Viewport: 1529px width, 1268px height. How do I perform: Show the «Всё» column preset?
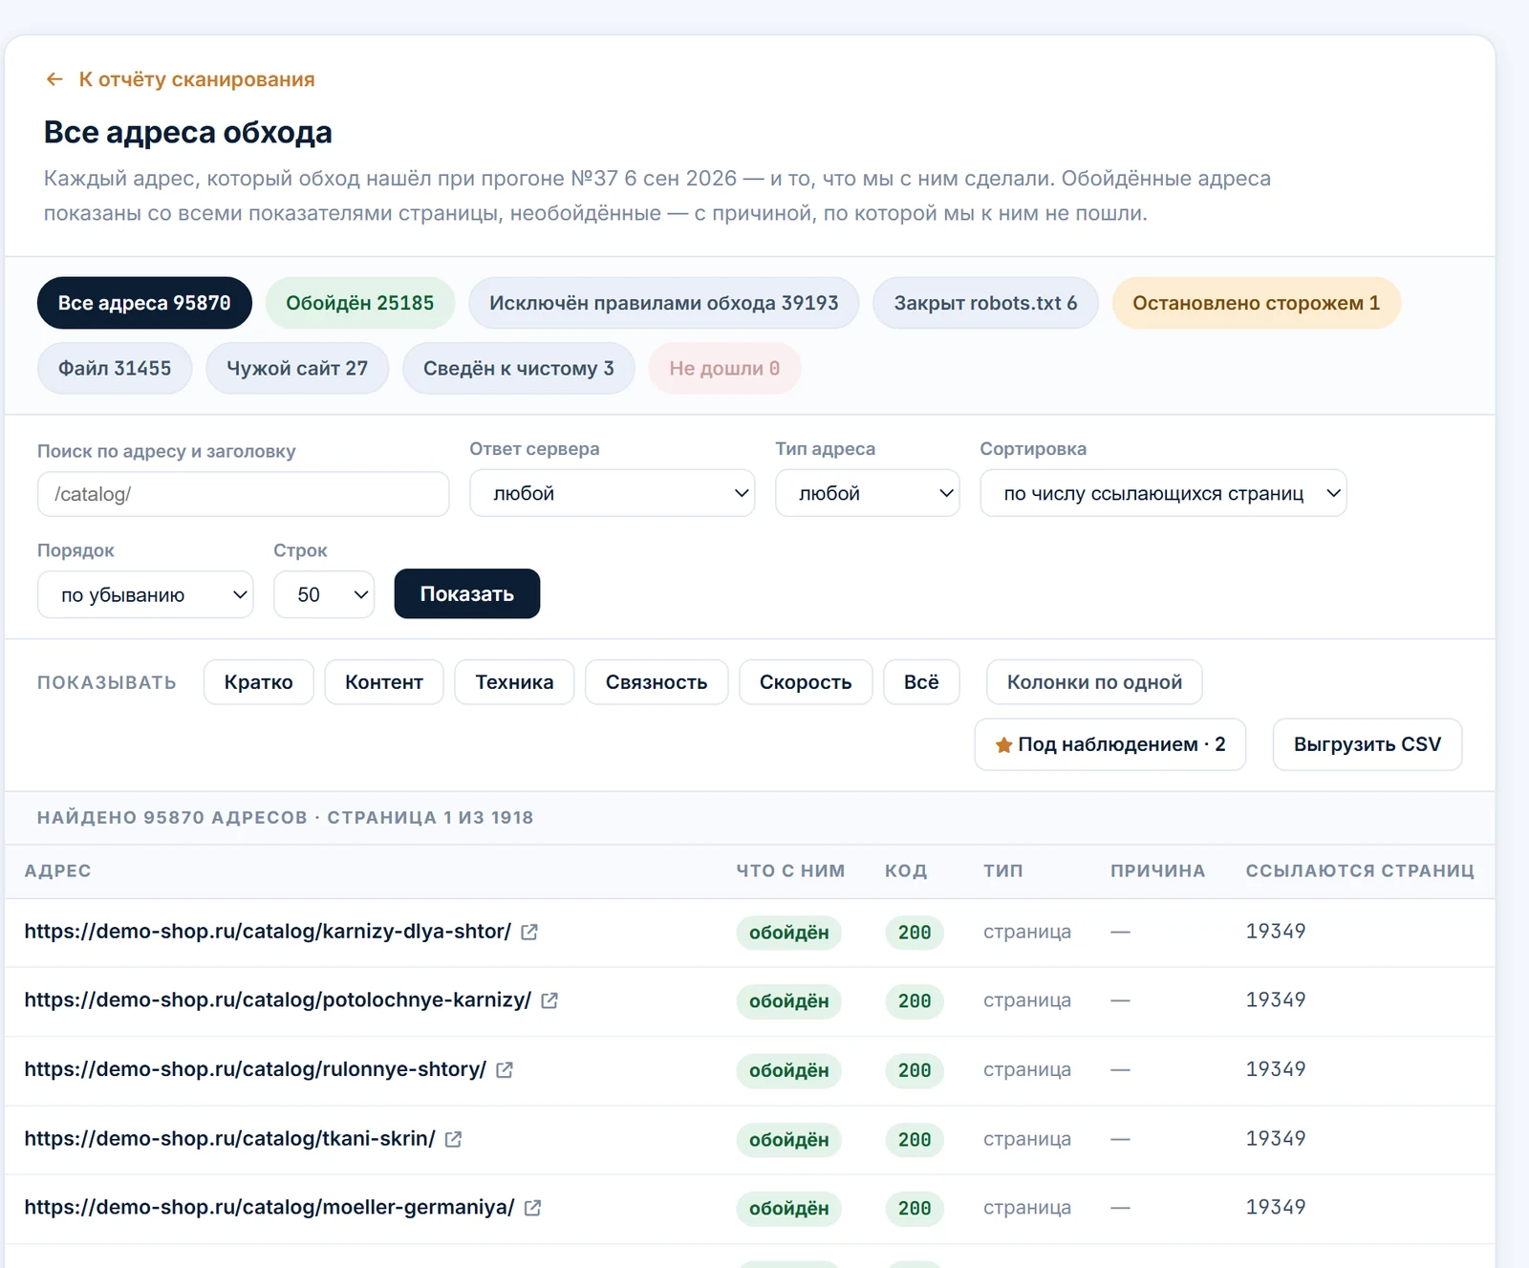tap(921, 682)
